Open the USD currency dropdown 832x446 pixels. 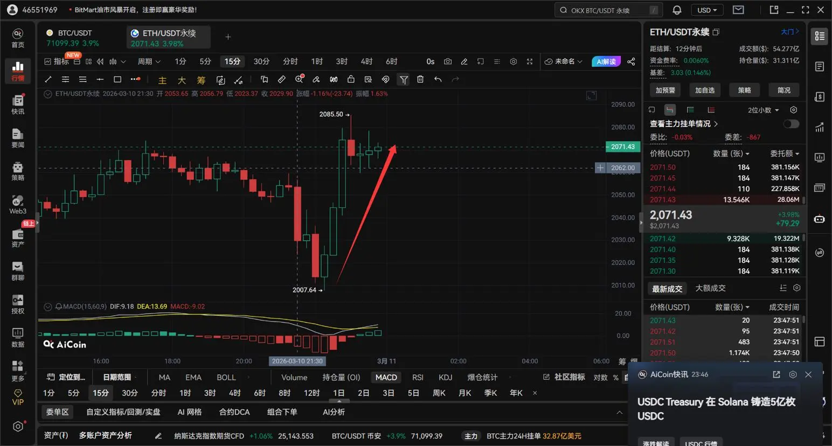[707, 10]
